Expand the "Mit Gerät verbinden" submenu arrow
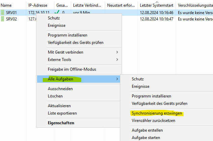213x141 pixels. (x=117, y=52)
